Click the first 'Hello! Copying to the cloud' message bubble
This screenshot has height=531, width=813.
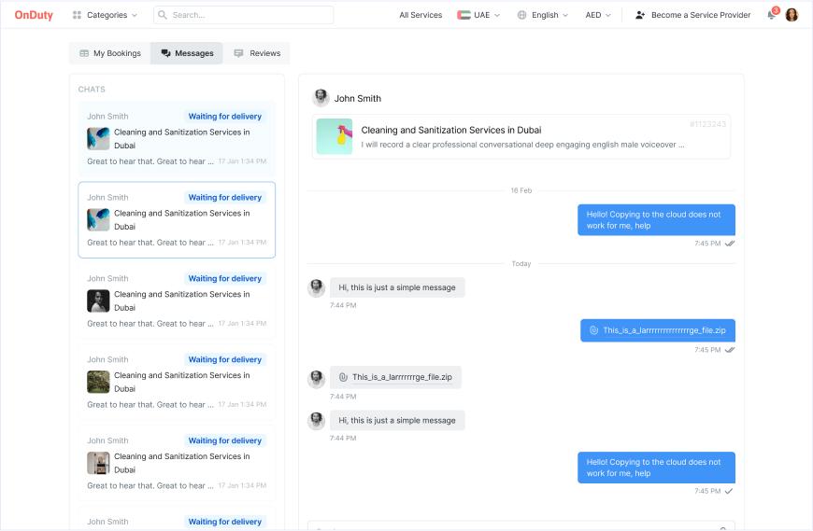point(656,220)
